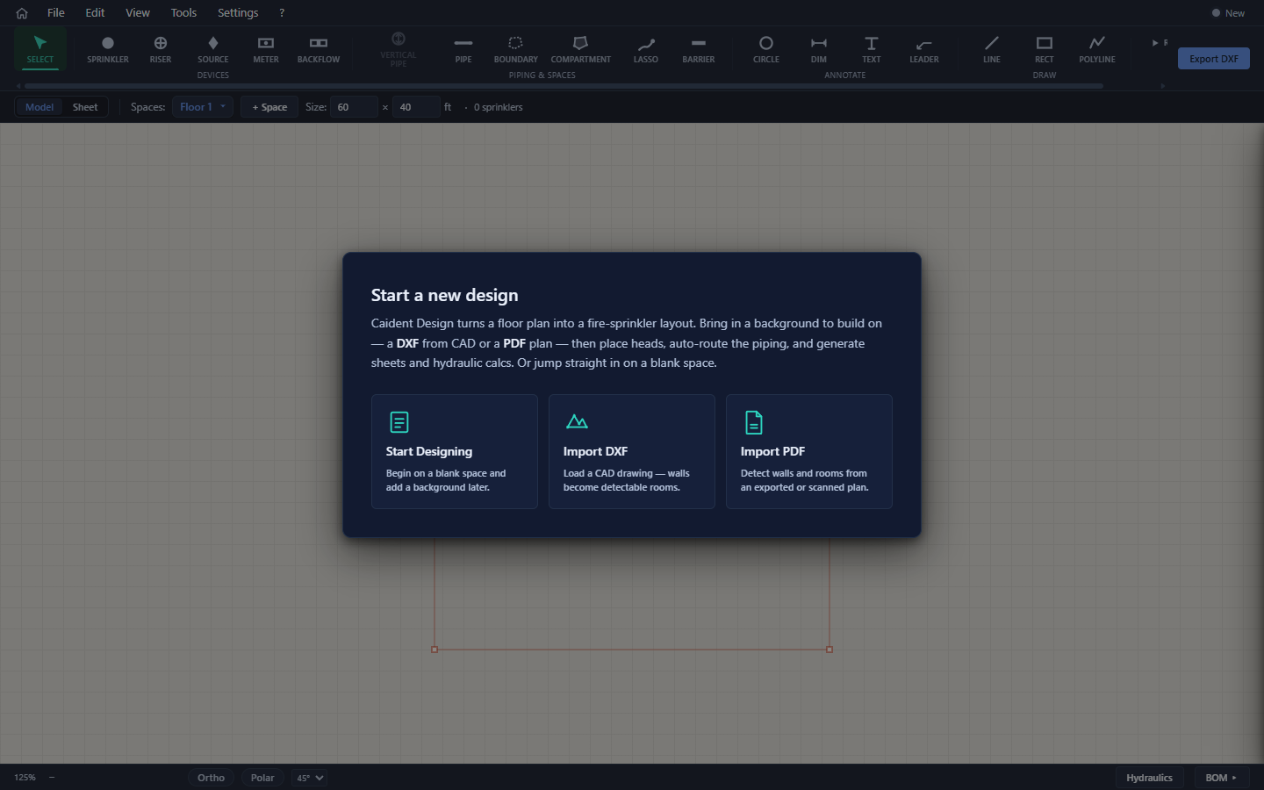Viewport: 1264px width, 790px height.
Task: Choose the Start Designing card
Action: point(455,452)
